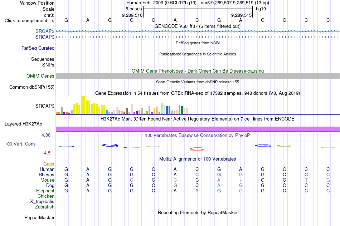Click 'GENCODE V50lift37 (5 items filtered out)' title
Viewport: 340px width, 226px height.
point(198,26)
